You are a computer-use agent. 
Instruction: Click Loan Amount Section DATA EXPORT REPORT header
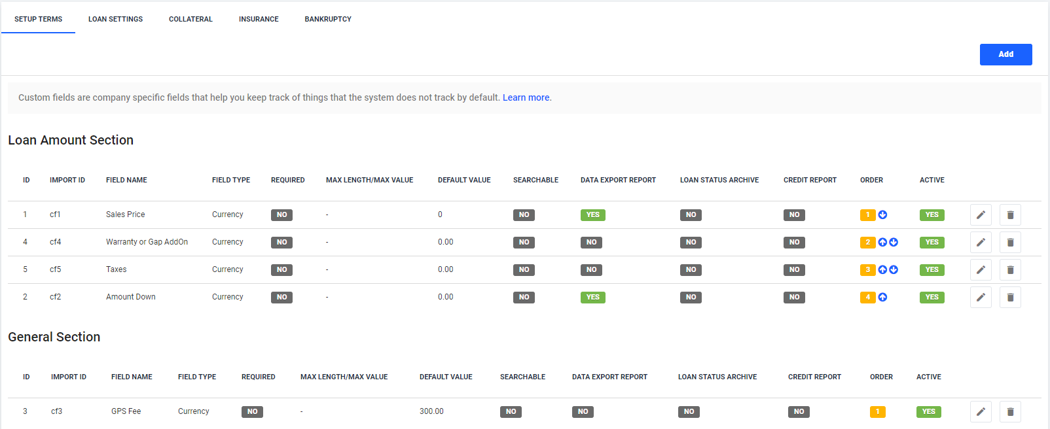pyautogui.click(x=618, y=180)
